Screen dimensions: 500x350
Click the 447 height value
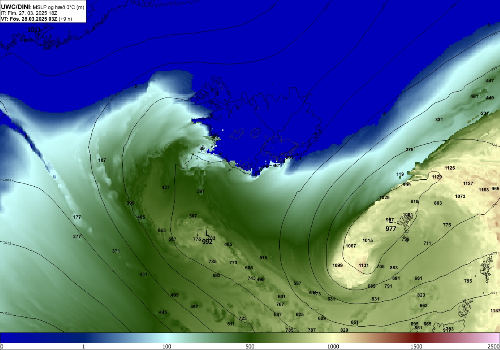click(490, 81)
